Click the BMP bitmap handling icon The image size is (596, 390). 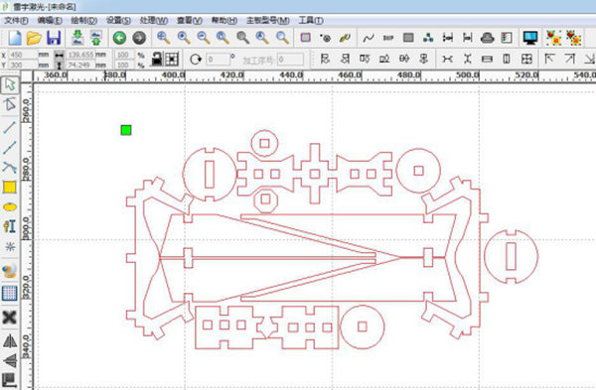tap(388, 38)
